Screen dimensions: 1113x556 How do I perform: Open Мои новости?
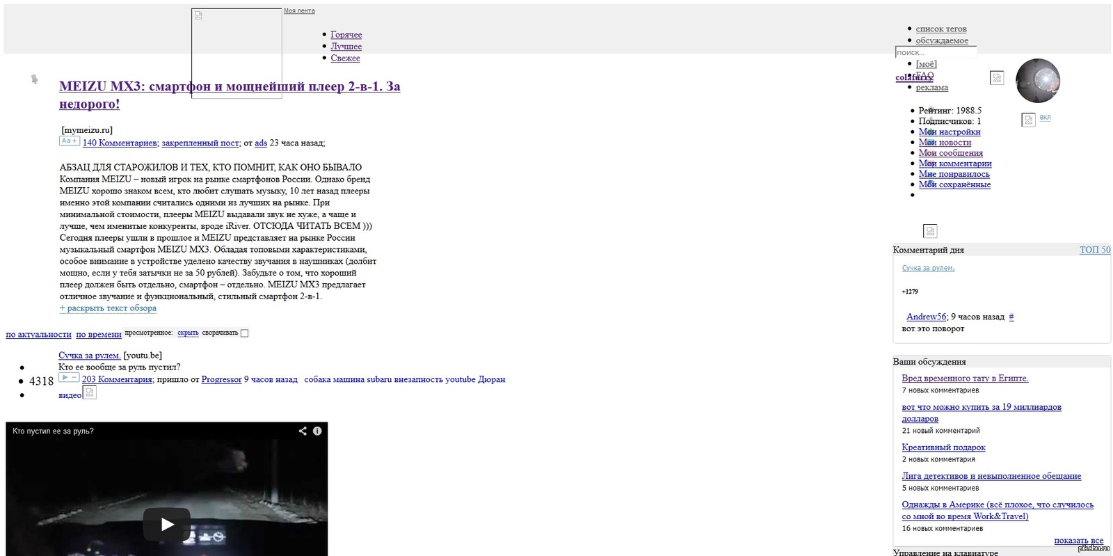coord(945,142)
